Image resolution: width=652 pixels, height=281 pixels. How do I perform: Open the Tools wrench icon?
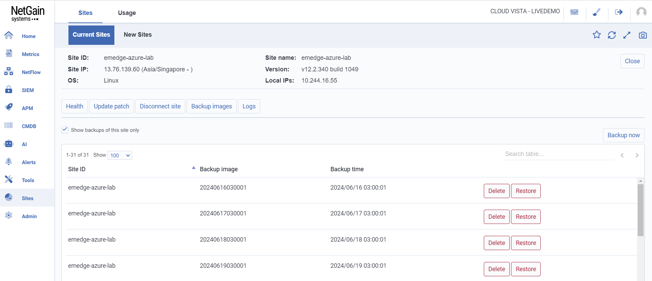[9, 179]
